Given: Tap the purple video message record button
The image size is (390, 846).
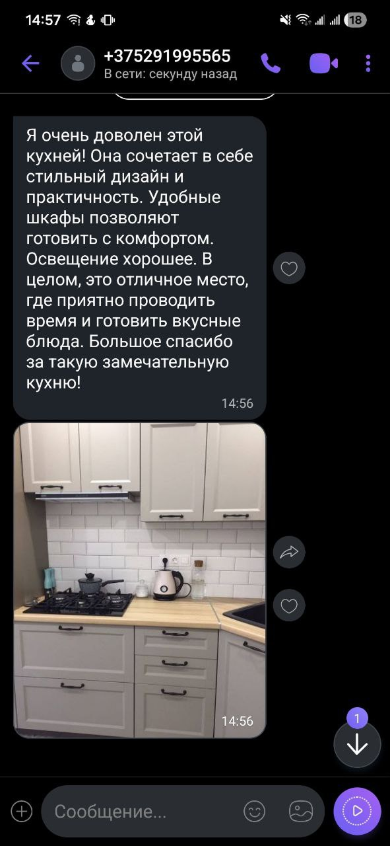Looking at the screenshot, I should click(357, 811).
